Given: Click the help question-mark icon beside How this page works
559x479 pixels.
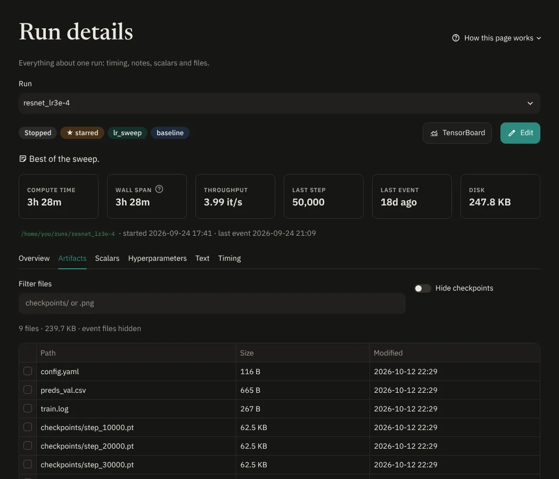Looking at the screenshot, I should (x=456, y=38).
